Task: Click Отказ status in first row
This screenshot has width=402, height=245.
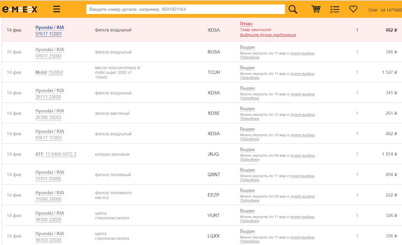Action: coord(246,24)
